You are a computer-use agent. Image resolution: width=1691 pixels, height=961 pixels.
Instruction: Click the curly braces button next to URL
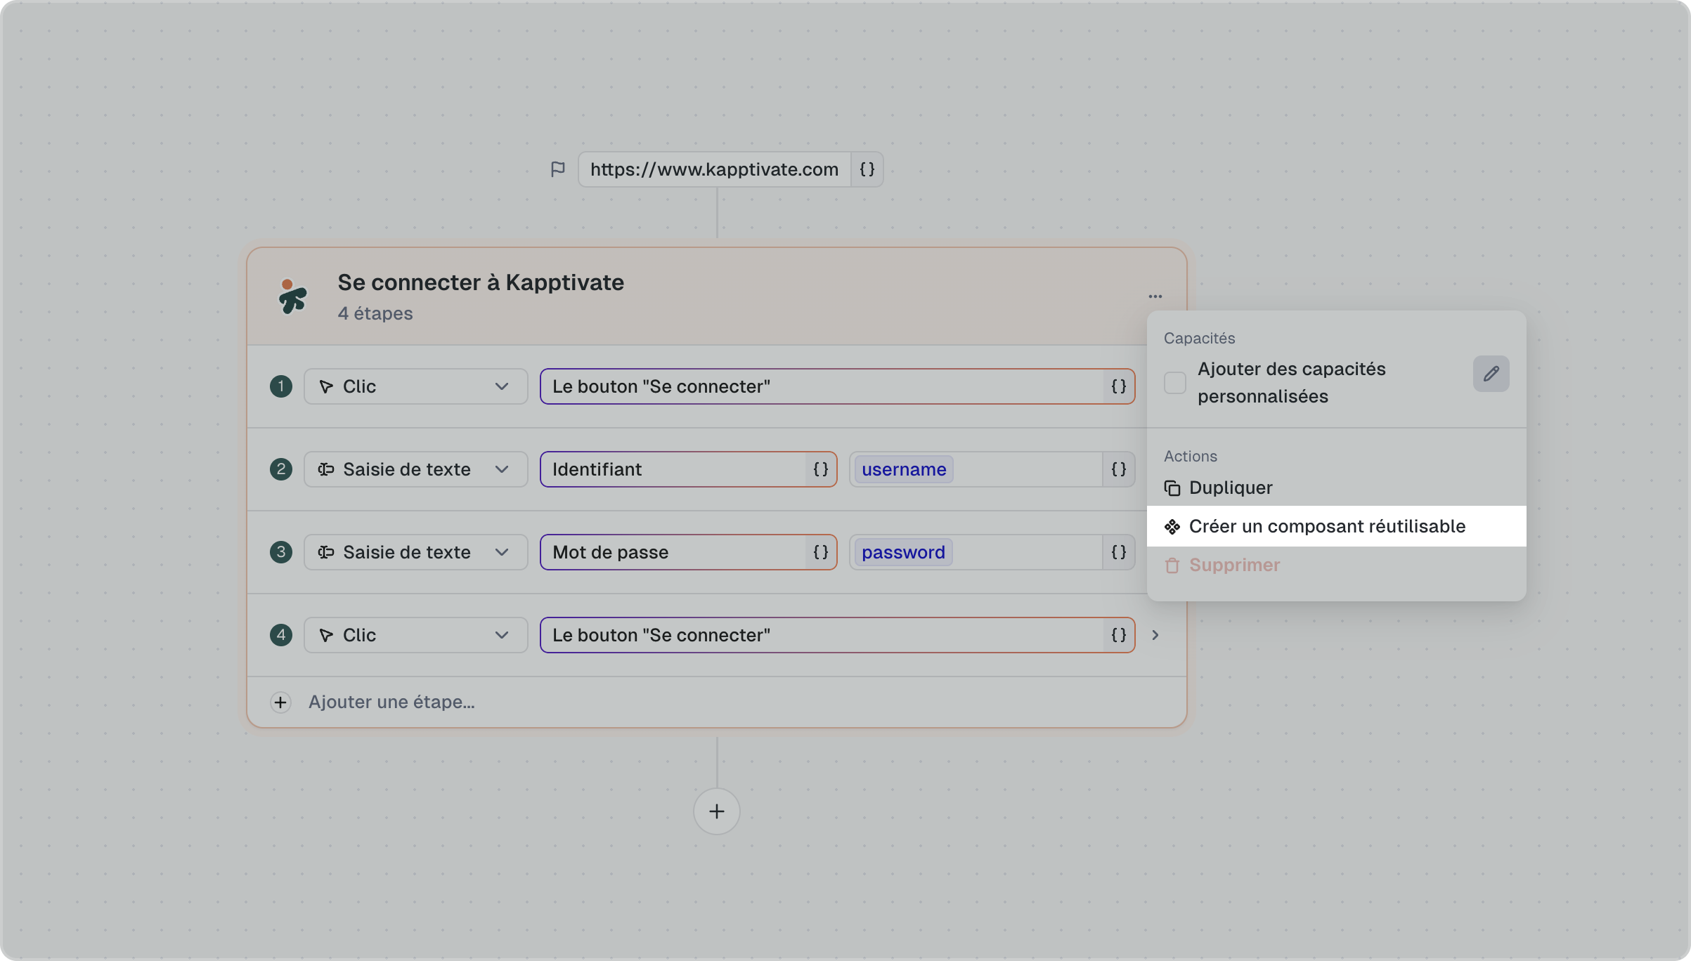[x=867, y=169]
